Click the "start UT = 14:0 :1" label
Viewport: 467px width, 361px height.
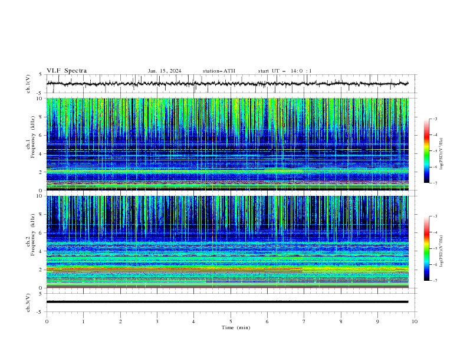[285, 71]
